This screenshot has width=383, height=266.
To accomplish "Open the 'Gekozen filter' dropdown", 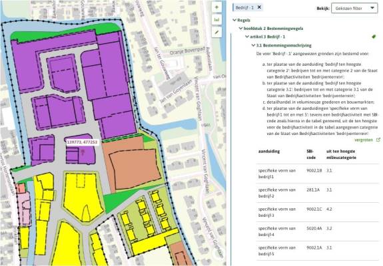I will pyautogui.click(x=354, y=8).
